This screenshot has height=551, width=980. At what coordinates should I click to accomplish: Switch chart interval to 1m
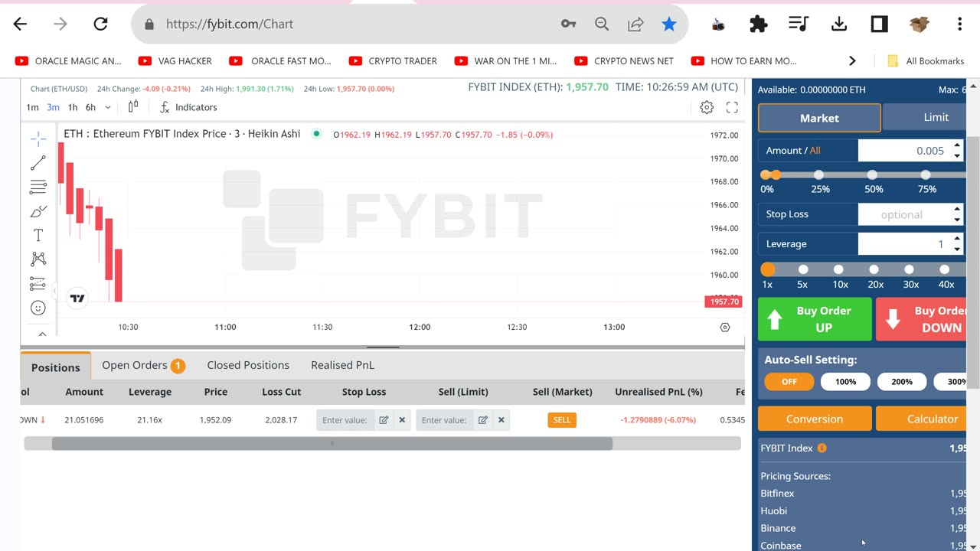tap(32, 107)
